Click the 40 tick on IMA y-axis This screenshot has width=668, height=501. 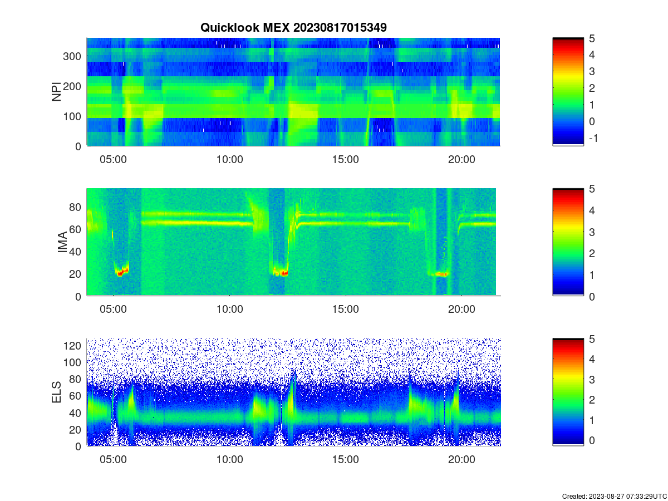pyautogui.click(x=76, y=252)
